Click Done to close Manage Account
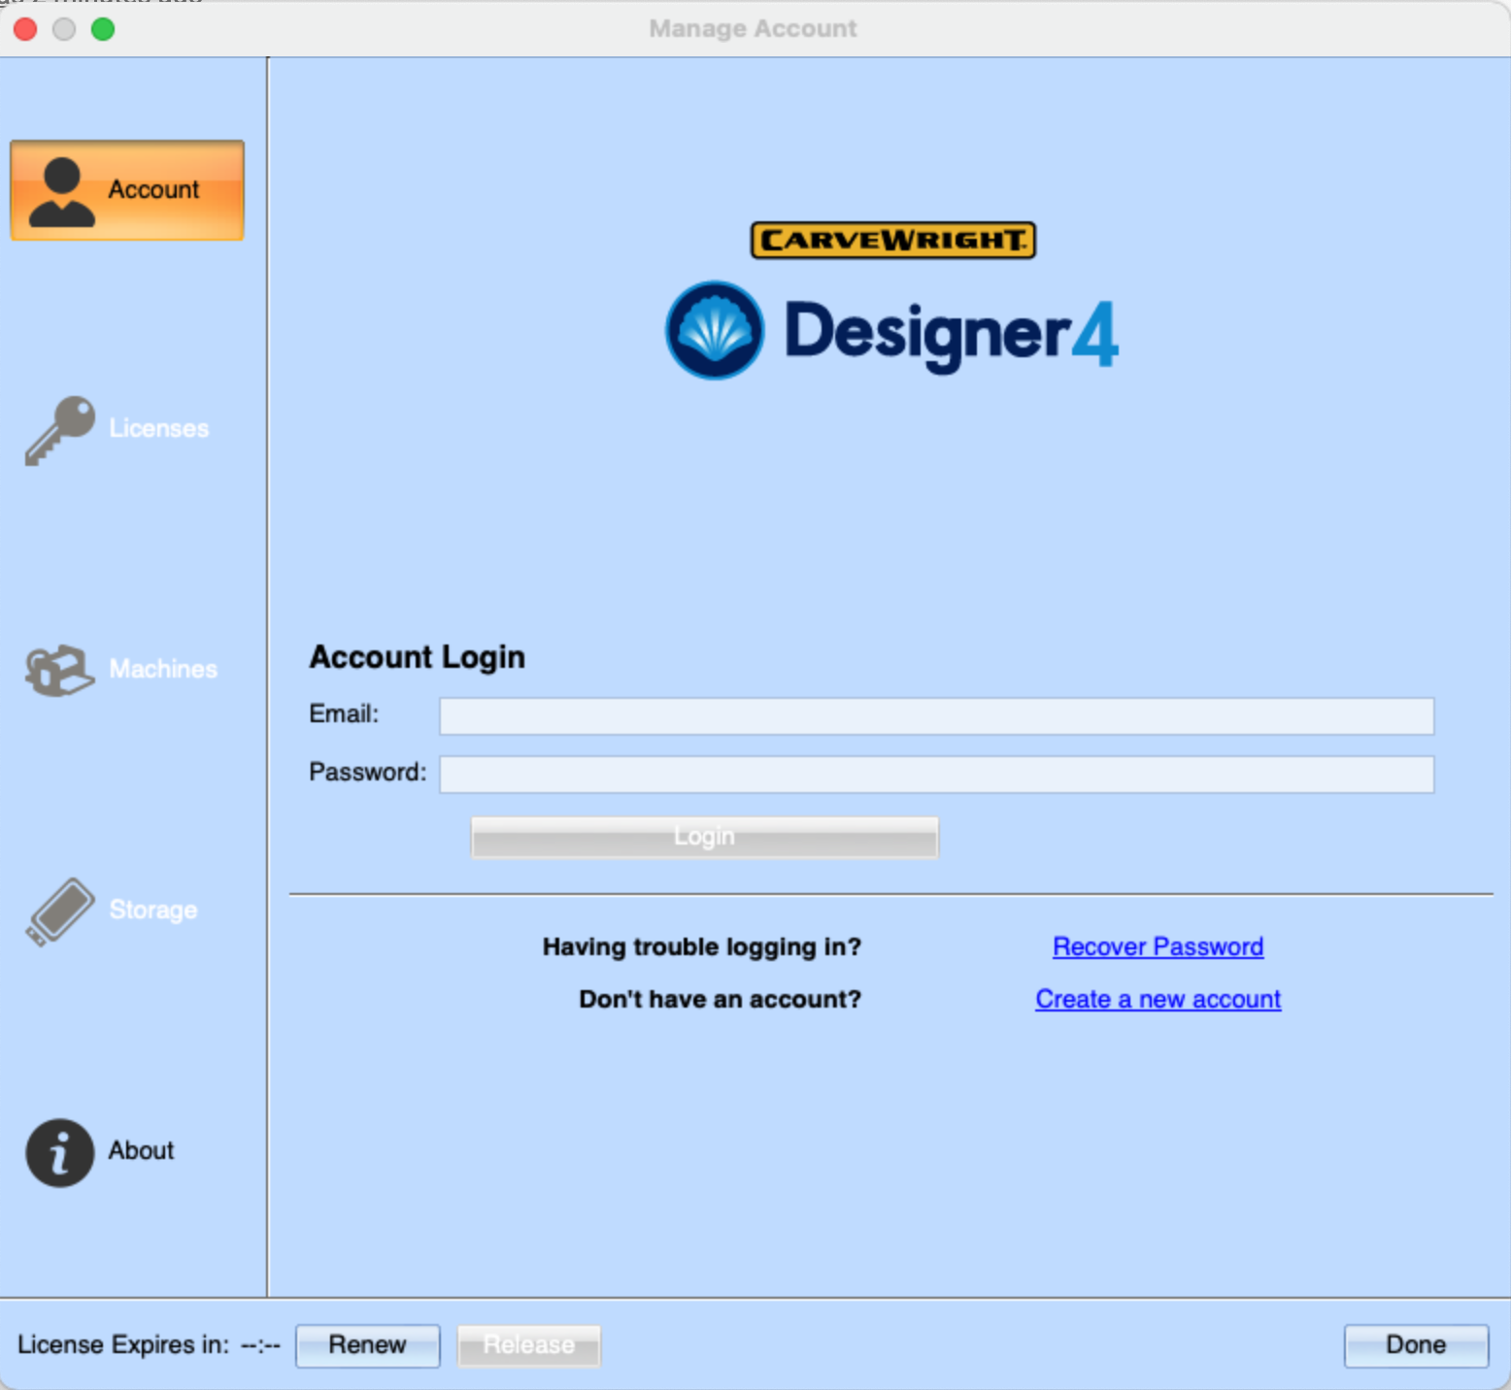Viewport: 1511px width, 1390px height. click(1416, 1345)
